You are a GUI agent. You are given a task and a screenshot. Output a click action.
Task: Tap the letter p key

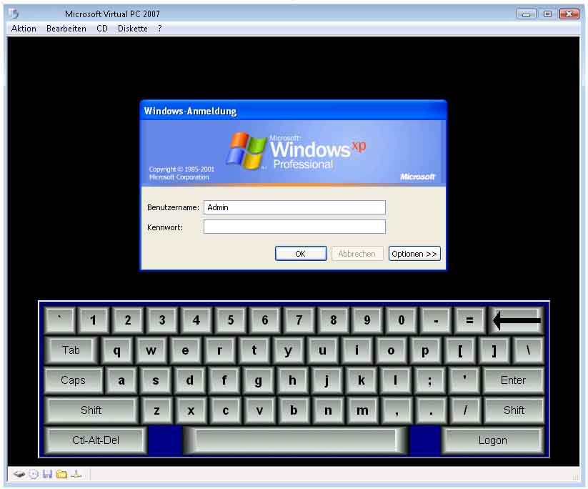click(x=425, y=350)
